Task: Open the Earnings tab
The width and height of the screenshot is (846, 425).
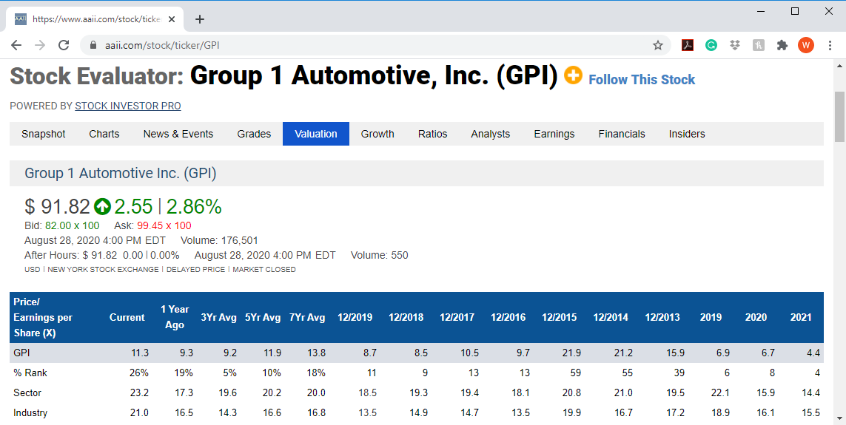Action: [554, 134]
